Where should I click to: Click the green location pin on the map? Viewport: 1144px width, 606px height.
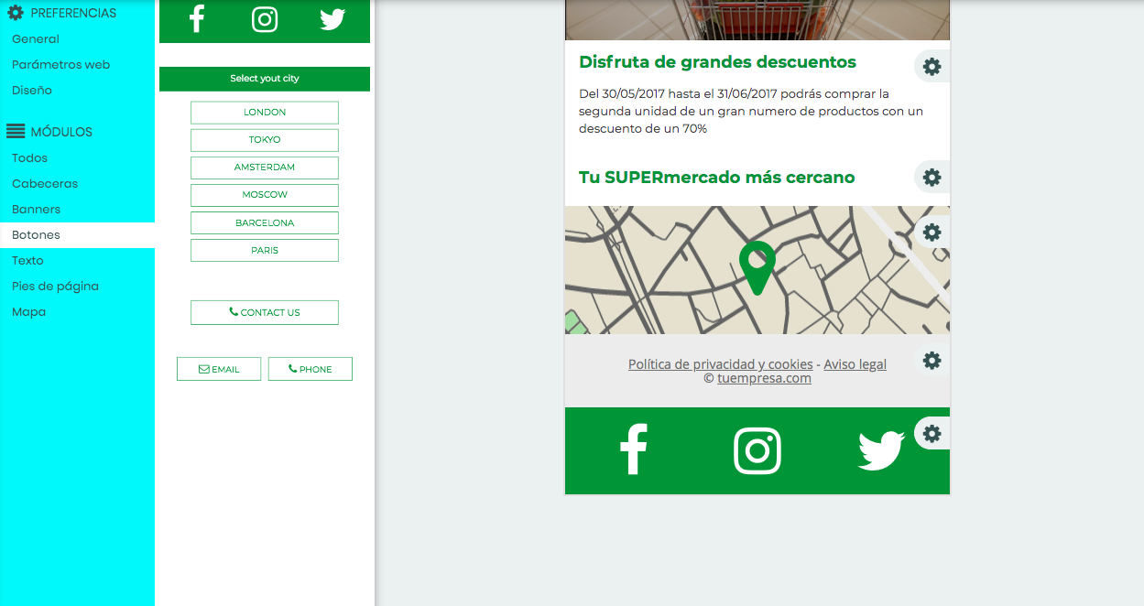[x=757, y=268]
